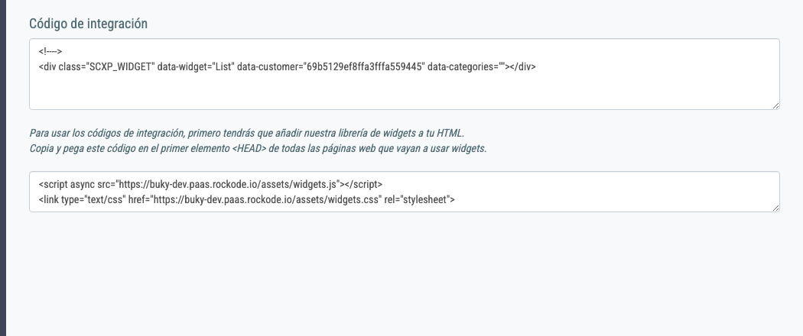Click the widgets library script textarea

404,192
